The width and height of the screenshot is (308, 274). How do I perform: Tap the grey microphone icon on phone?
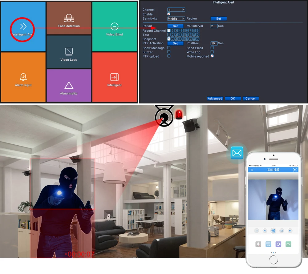point(258,244)
